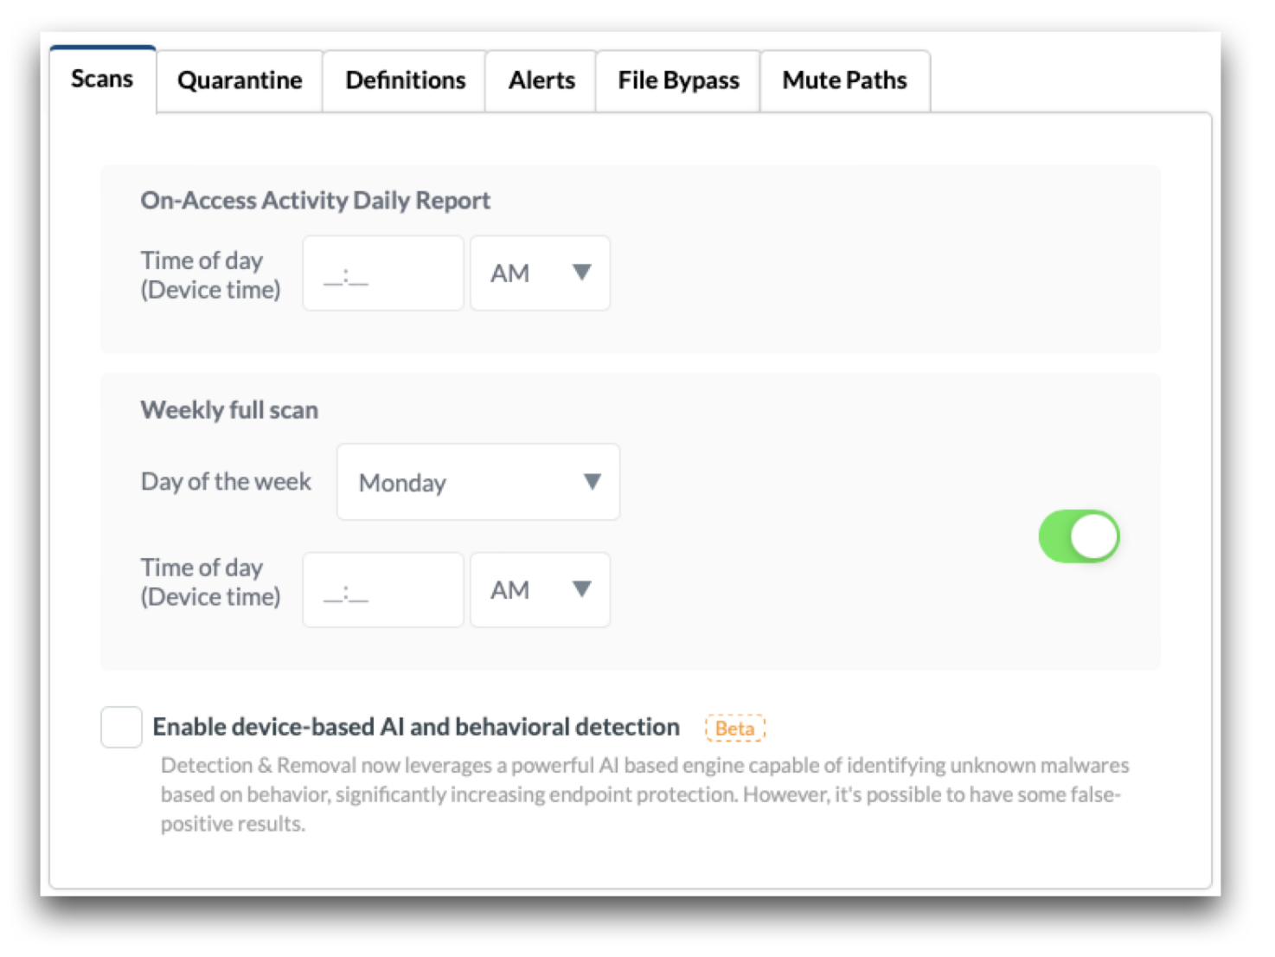
Task: Click the orange Beta badge
Action: (734, 729)
